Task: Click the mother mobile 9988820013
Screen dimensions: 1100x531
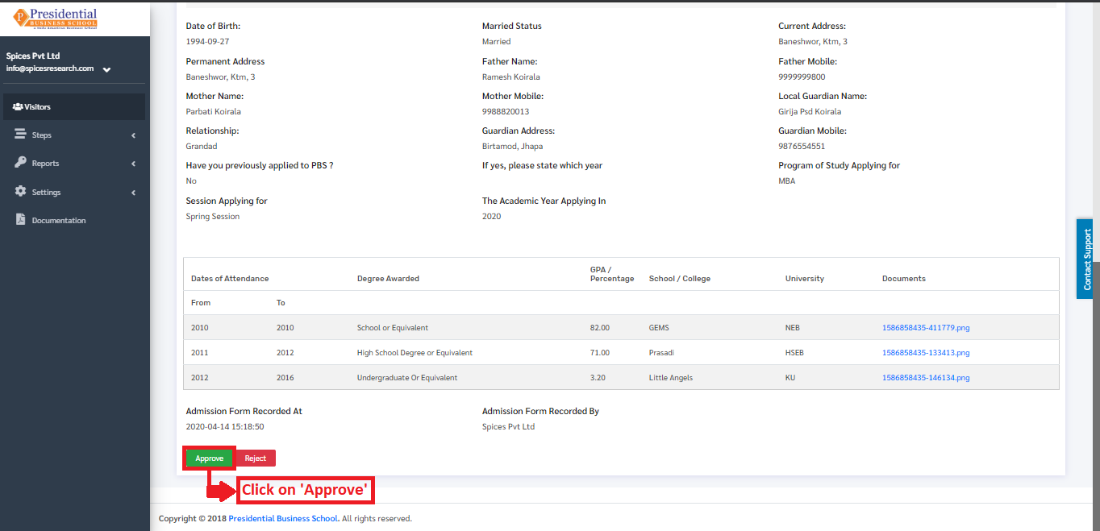Action: click(506, 112)
